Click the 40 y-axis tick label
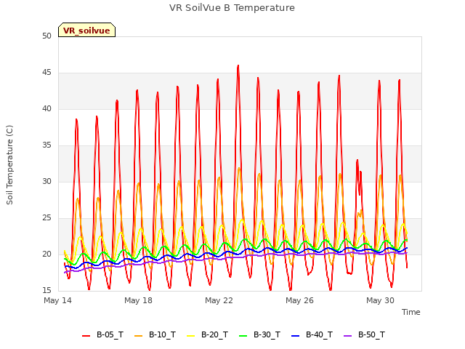The image size is (465, 349). [x=46, y=108]
